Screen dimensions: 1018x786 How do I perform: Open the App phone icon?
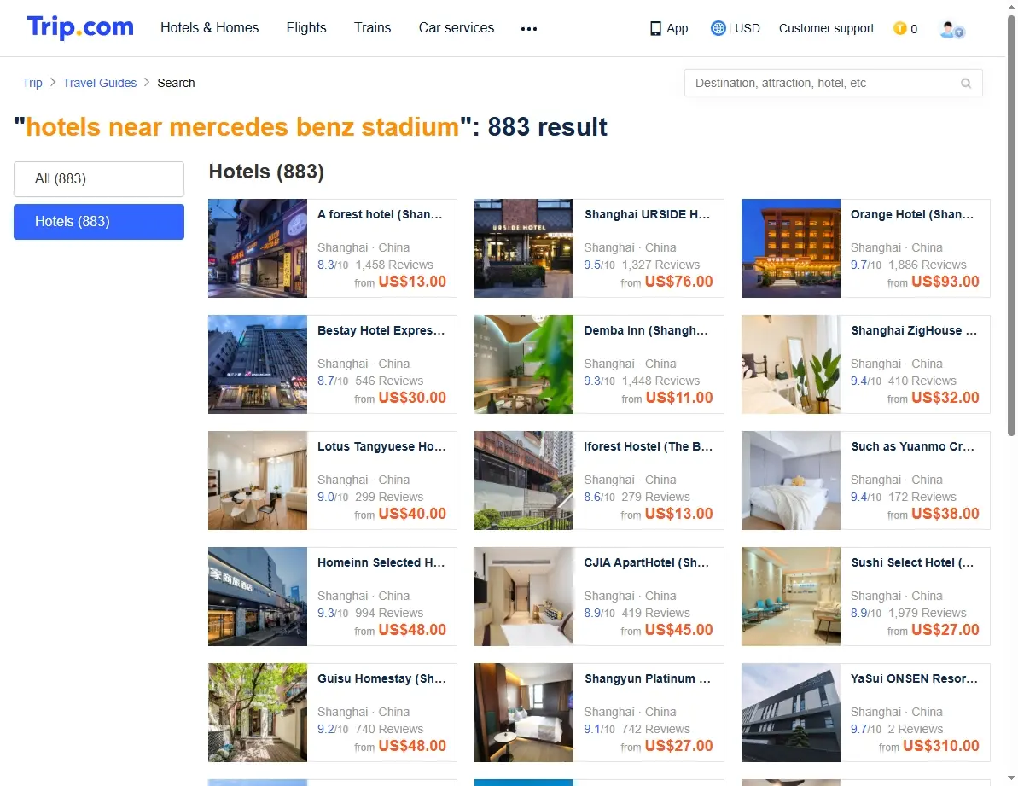click(x=655, y=28)
